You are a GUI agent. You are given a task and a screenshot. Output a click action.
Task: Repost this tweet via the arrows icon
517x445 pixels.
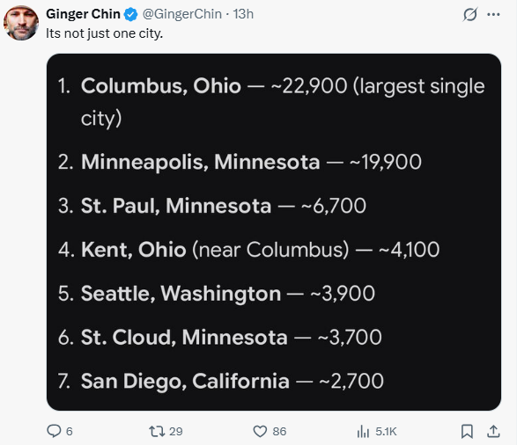pos(157,431)
